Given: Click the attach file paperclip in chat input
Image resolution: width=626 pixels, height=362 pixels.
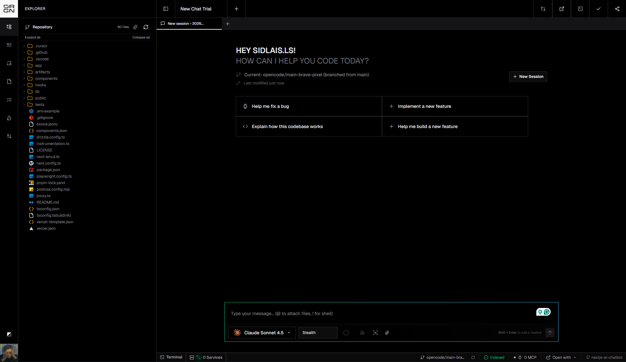Looking at the screenshot, I should (x=387, y=333).
